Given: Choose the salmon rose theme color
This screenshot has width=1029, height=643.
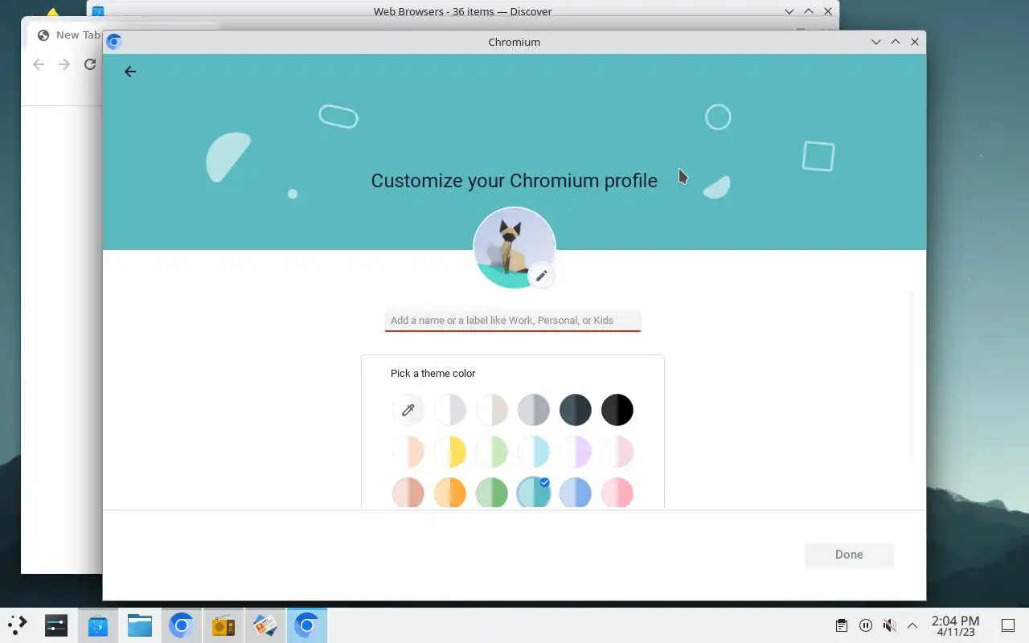Looking at the screenshot, I should point(408,493).
